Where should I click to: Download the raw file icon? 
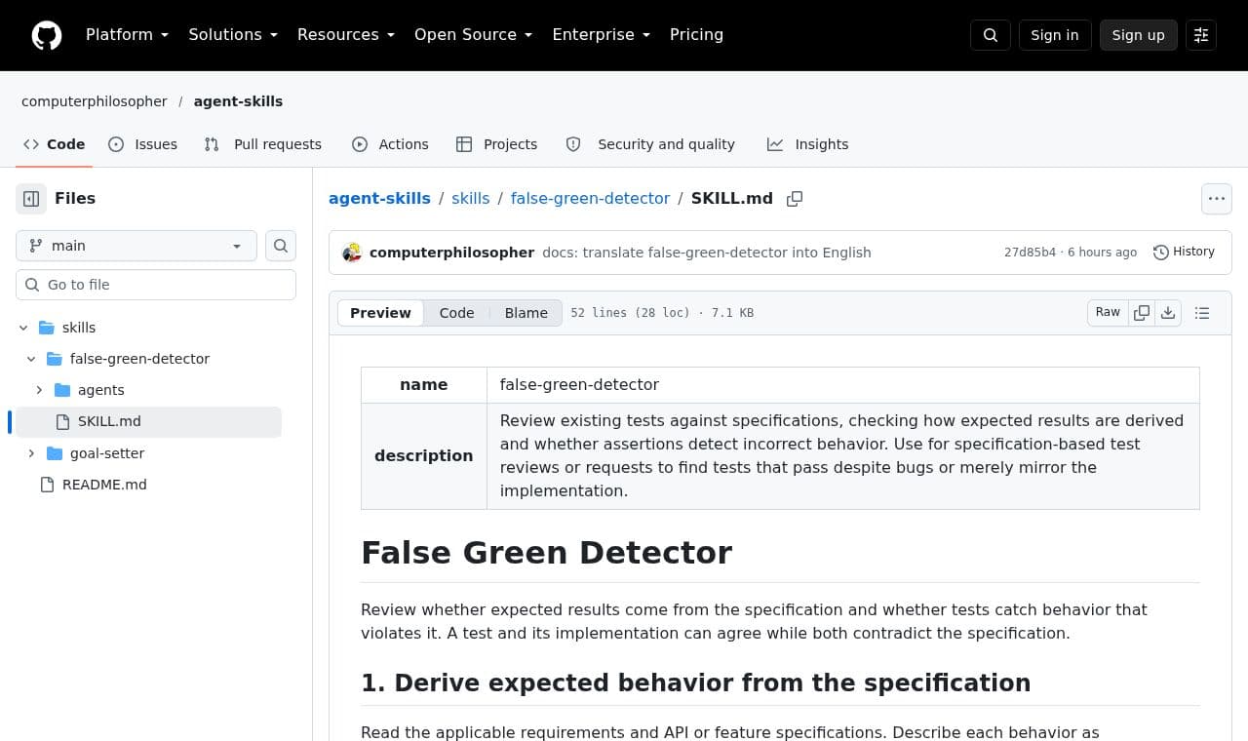[1168, 313]
